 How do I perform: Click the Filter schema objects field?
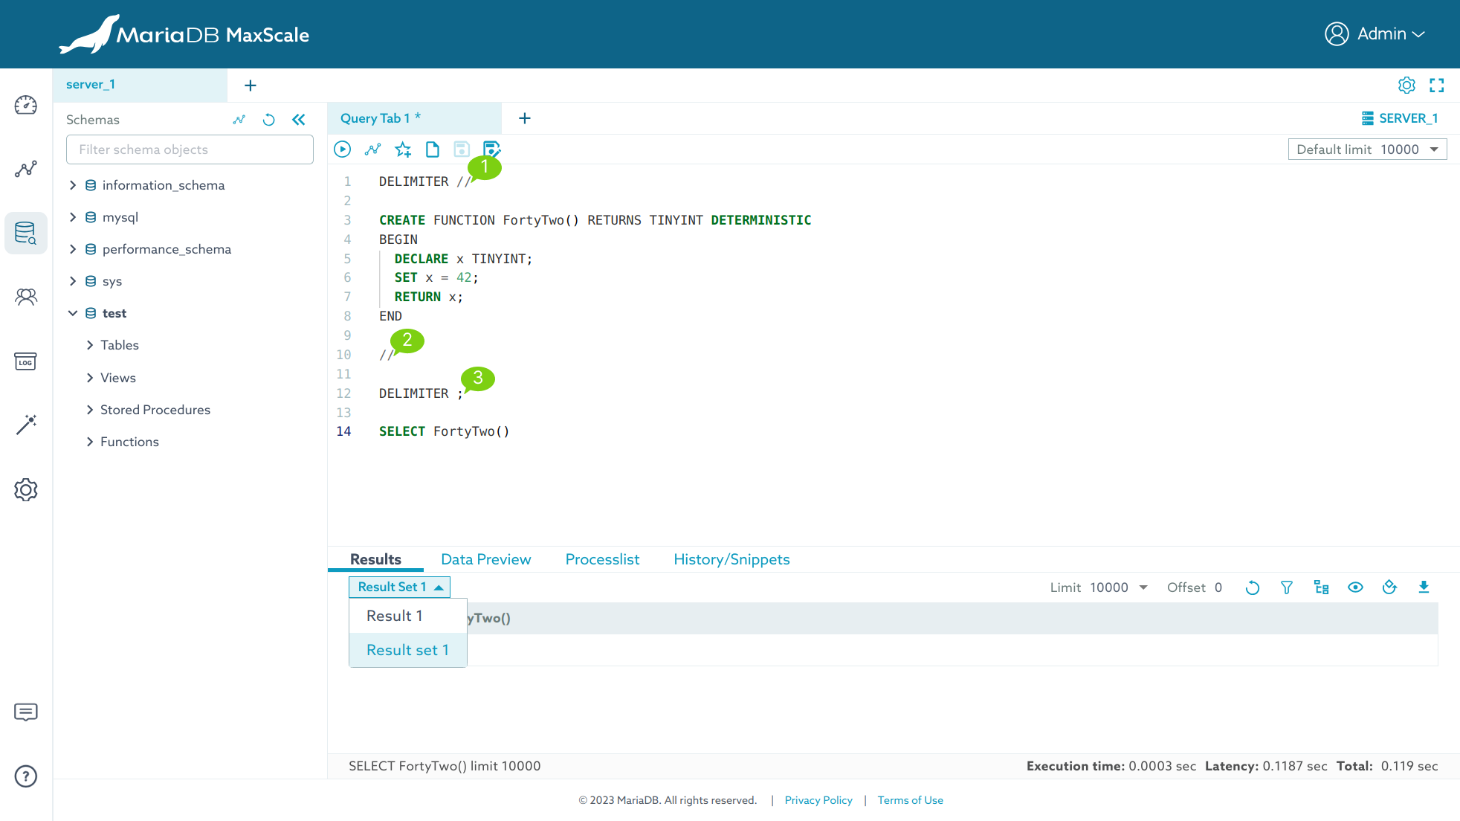click(190, 149)
